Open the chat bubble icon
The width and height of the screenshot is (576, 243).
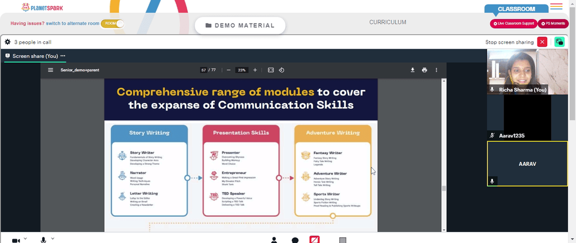(x=295, y=241)
